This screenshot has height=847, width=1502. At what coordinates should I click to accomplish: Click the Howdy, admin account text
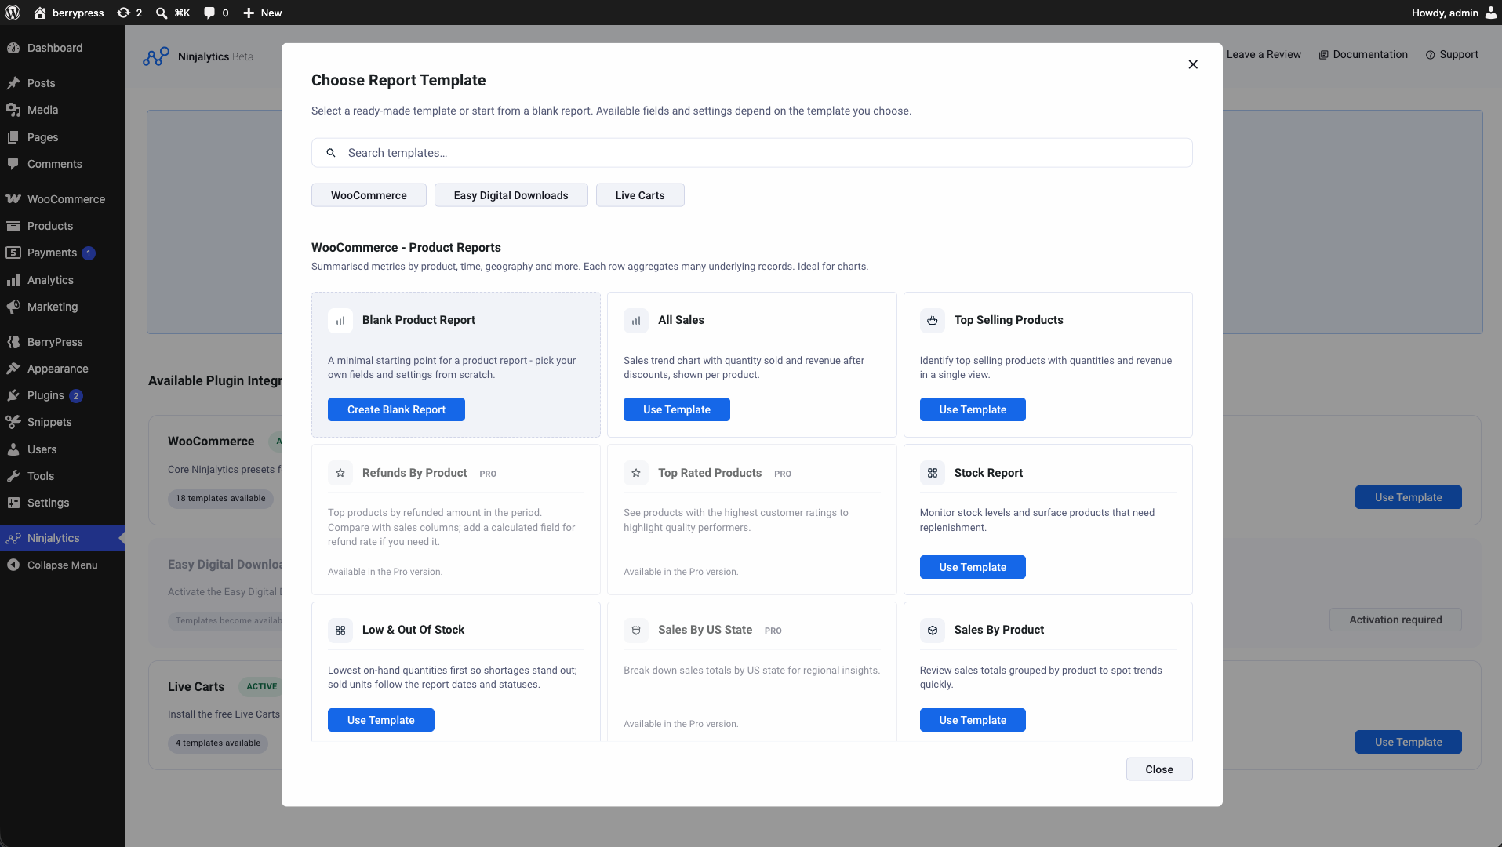[x=1445, y=13]
